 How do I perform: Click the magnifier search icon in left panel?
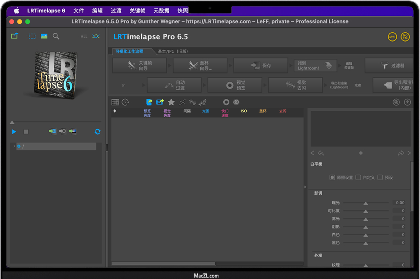click(x=56, y=36)
